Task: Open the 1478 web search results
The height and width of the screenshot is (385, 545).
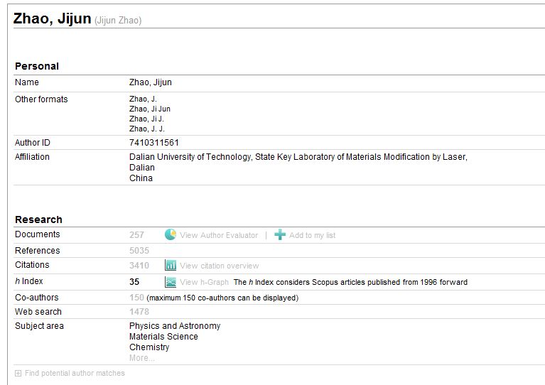Action: click(x=139, y=312)
